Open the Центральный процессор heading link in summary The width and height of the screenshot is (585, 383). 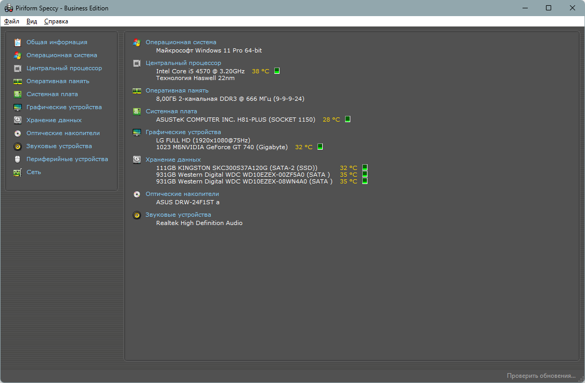tap(183, 63)
